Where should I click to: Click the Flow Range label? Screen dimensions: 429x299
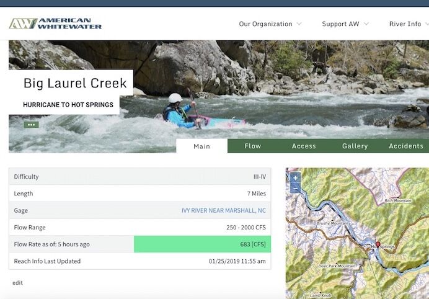(x=30, y=227)
